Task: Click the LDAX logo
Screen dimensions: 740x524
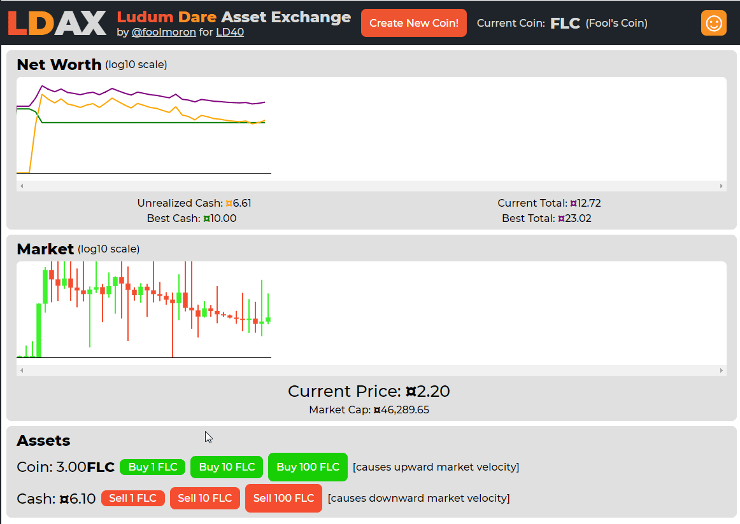Action: 57,23
